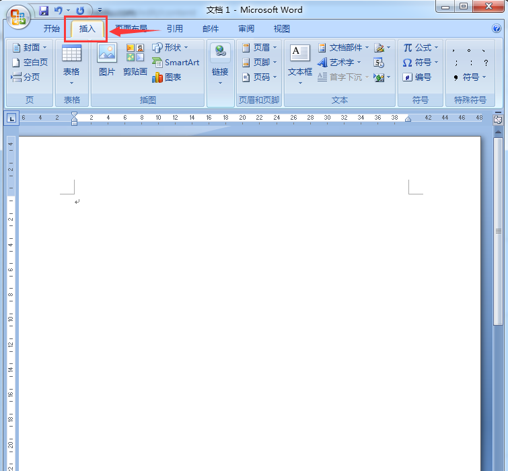Click the signature line icon
Screen dimensions: 508x471
point(382,48)
